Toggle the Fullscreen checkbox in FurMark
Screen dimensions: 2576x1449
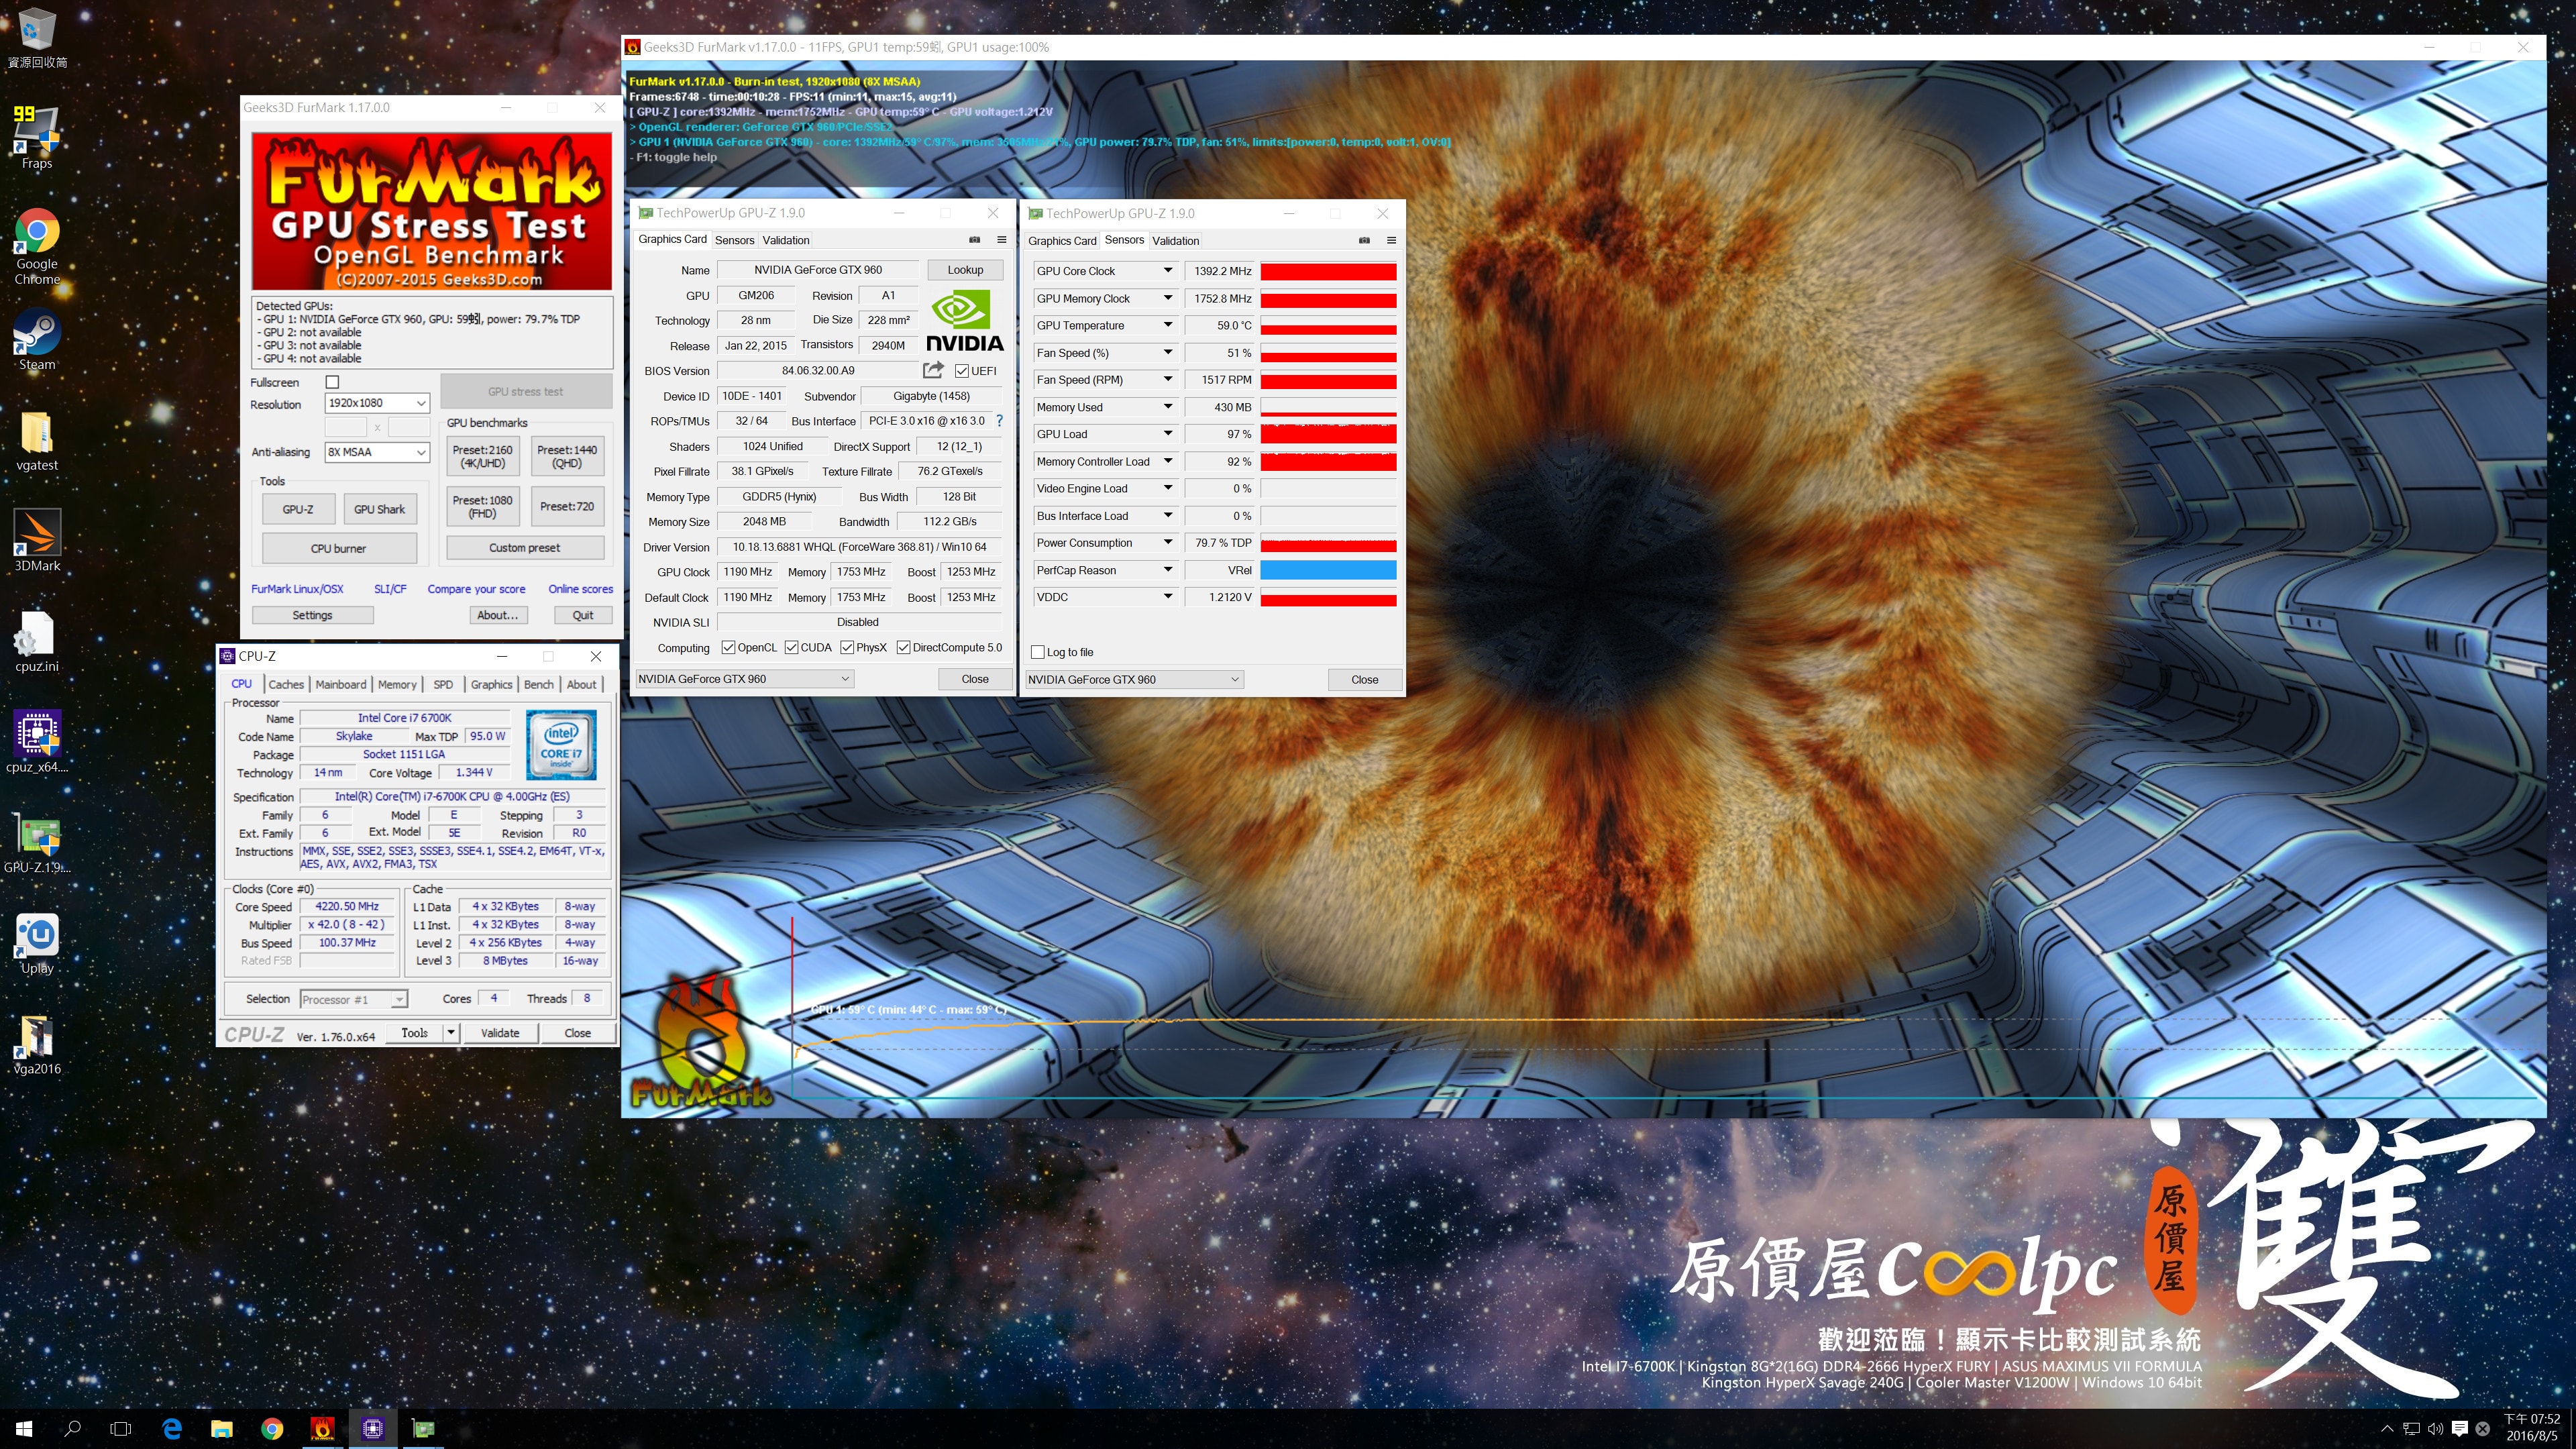[332, 382]
